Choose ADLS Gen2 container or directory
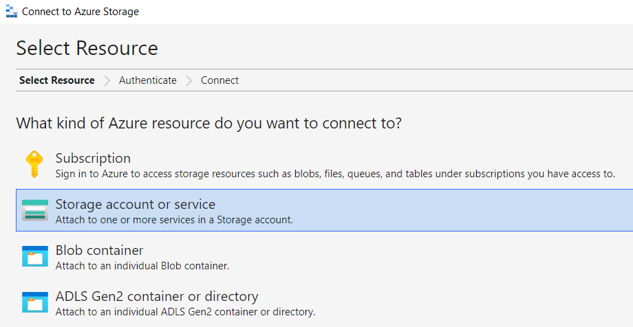This screenshot has width=633, height=327. [x=157, y=296]
